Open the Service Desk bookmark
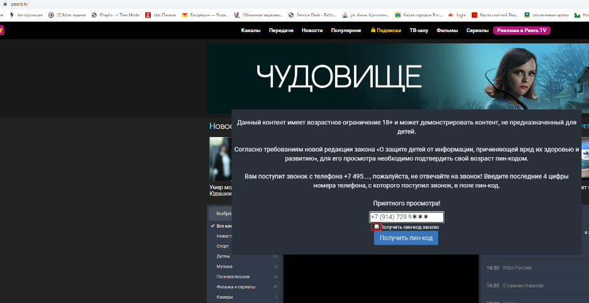The image size is (589, 303). (312, 15)
